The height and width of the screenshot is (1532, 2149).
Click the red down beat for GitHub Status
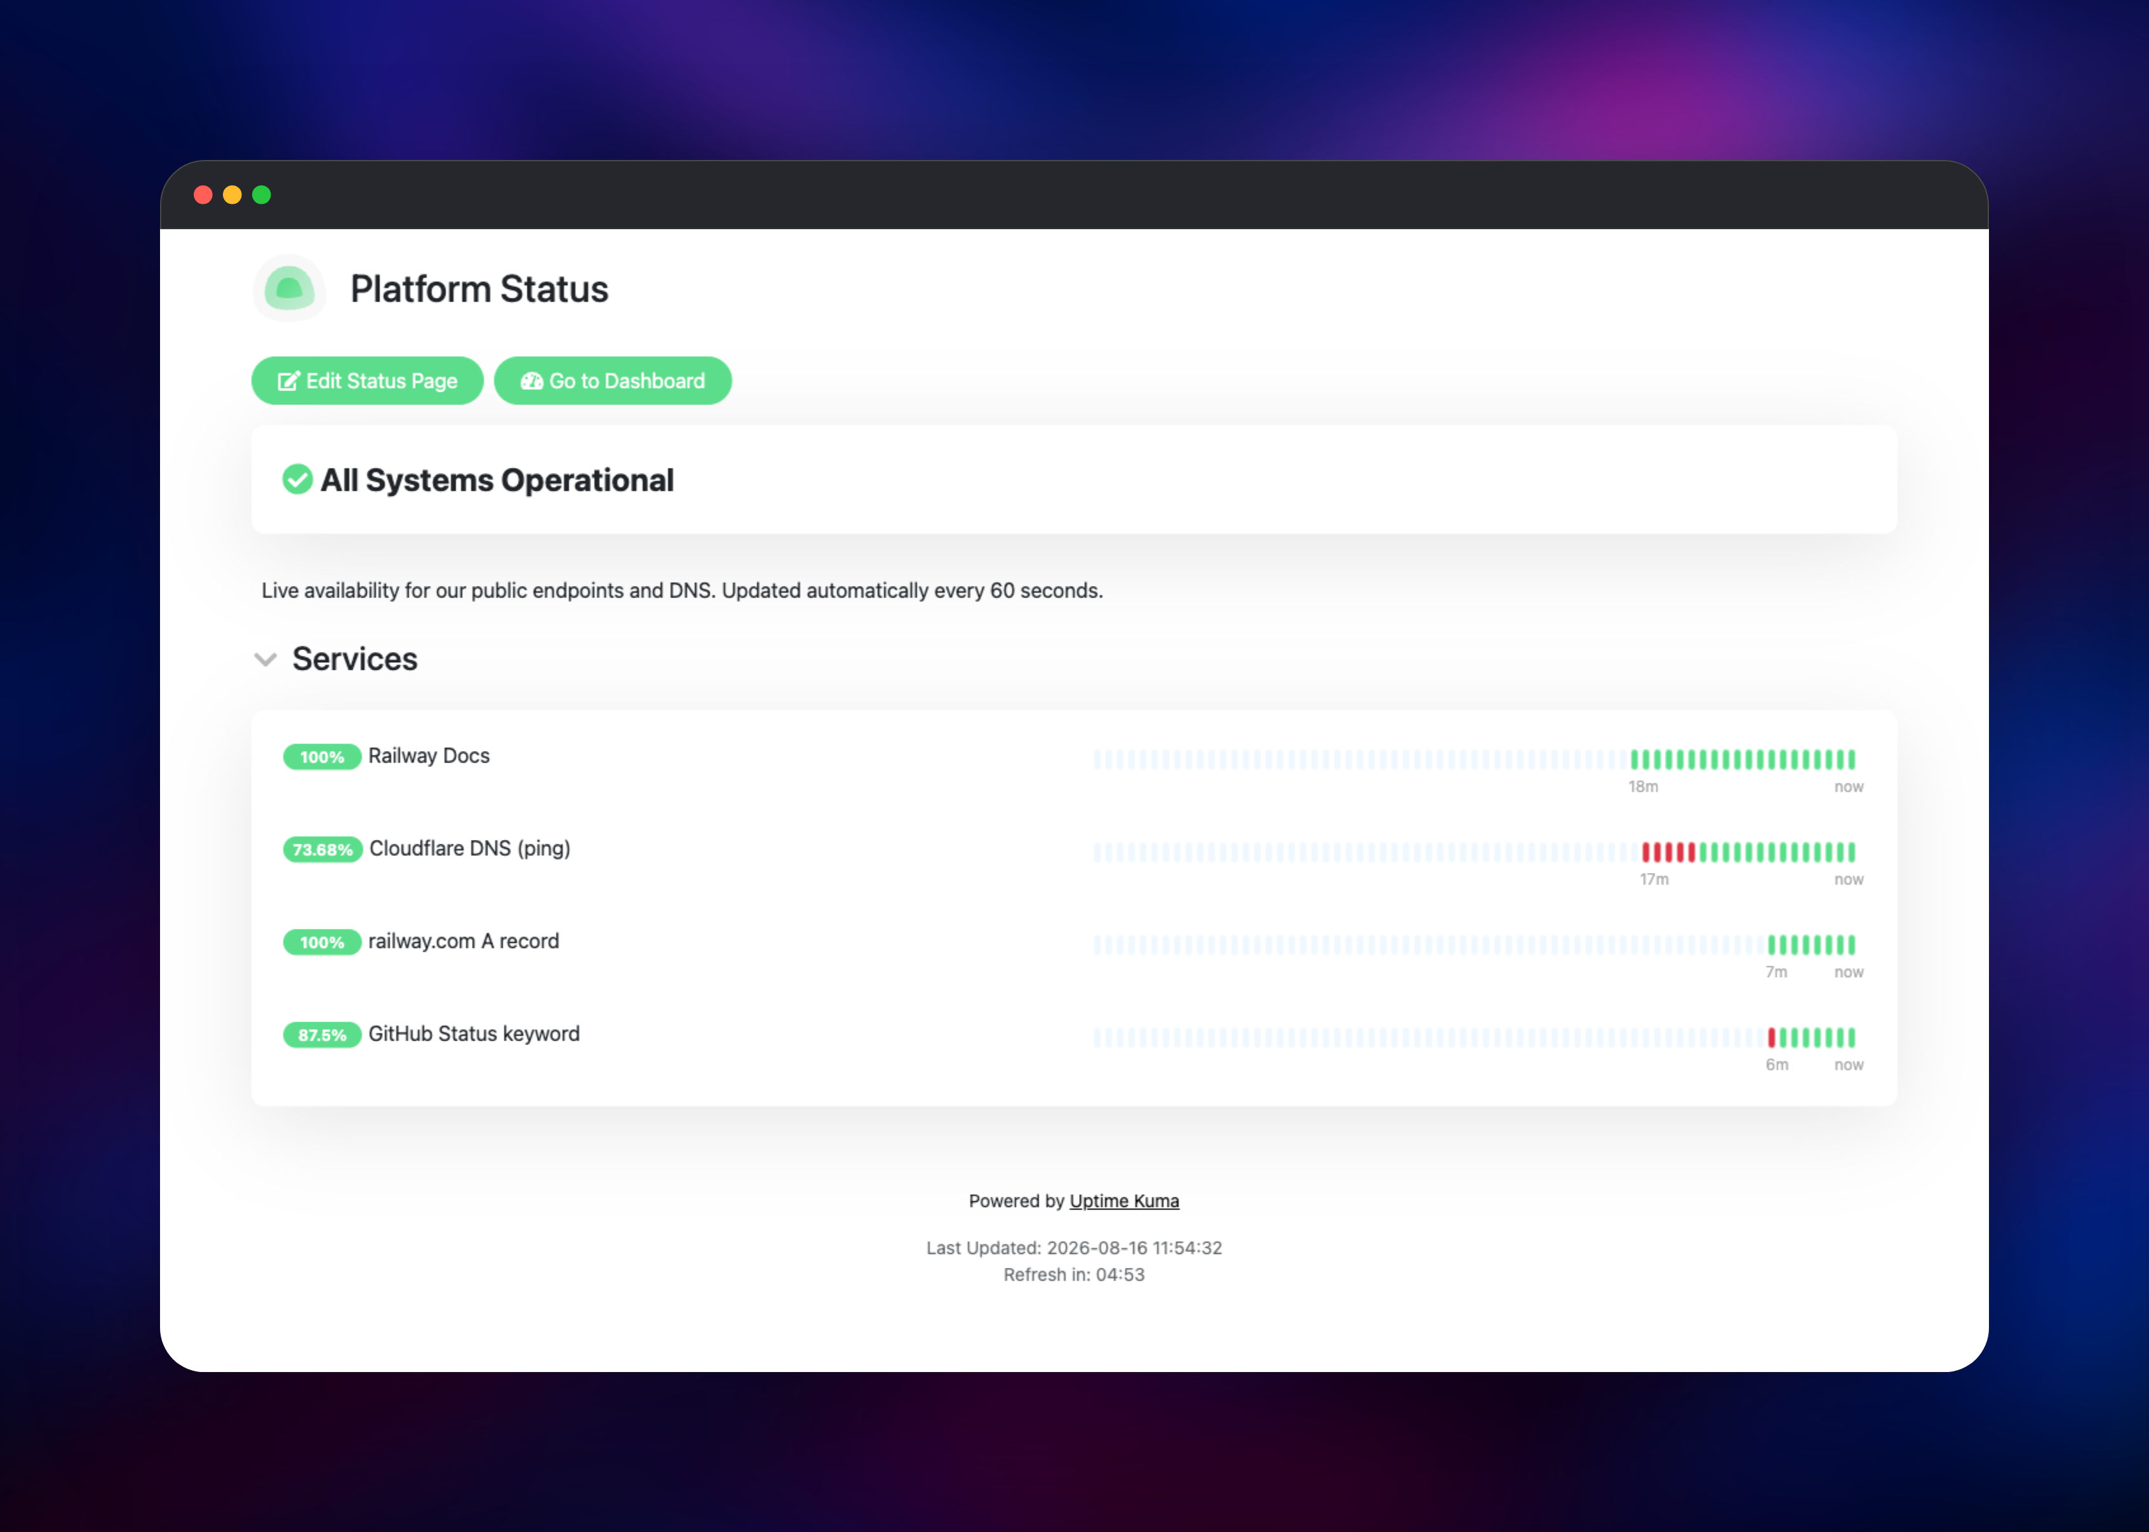click(1772, 1037)
